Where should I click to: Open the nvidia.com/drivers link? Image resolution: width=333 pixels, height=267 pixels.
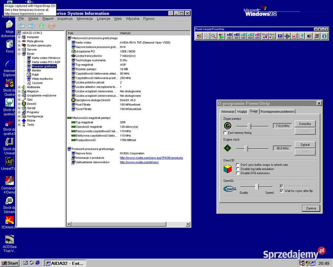coord(139,162)
